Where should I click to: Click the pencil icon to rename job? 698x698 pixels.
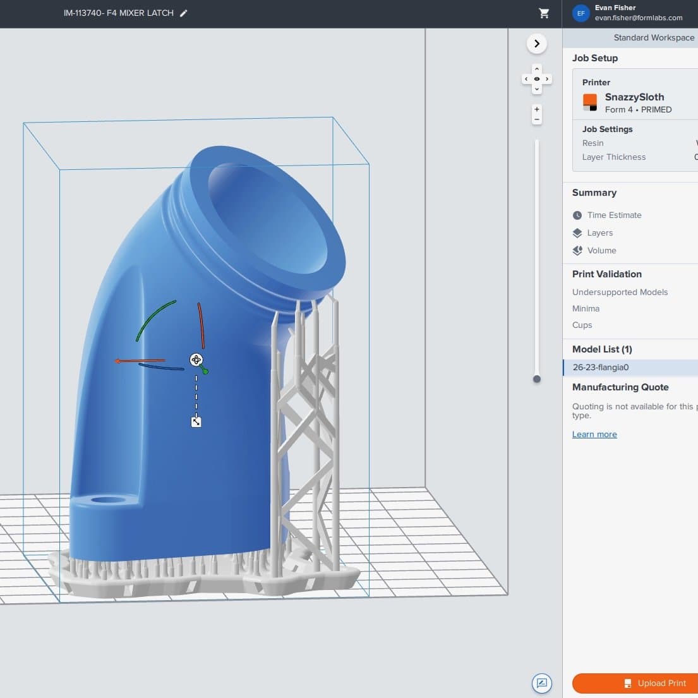[x=184, y=13]
